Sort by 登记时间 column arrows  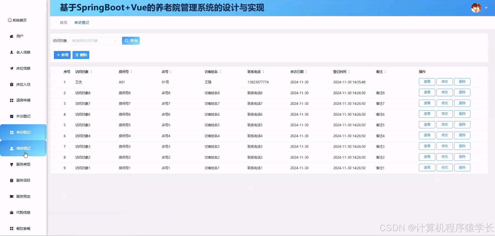349,72
